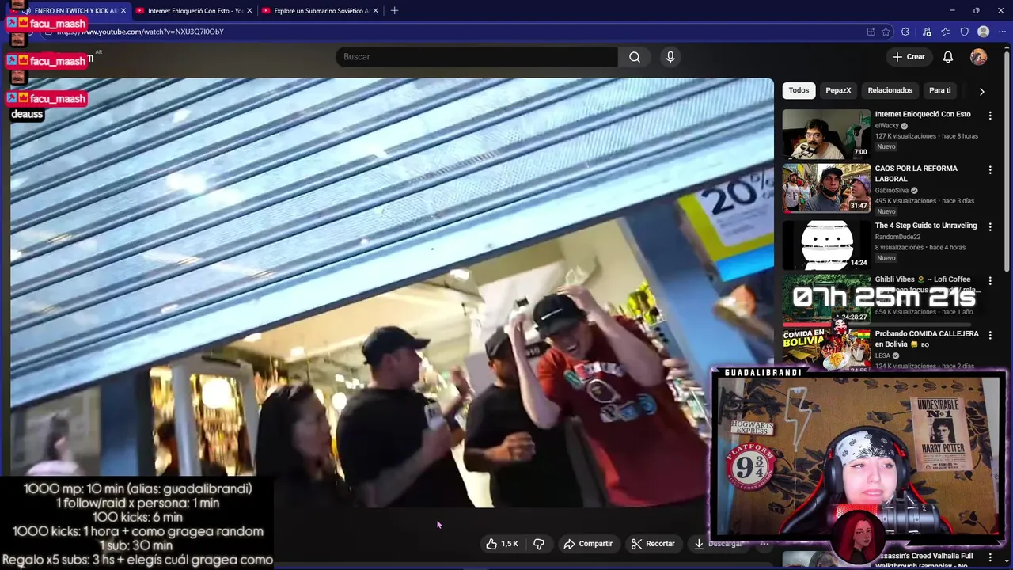1013x570 pixels.
Task: Click the YouTube search magnifier button
Action: pyautogui.click(x=635, y=57)
